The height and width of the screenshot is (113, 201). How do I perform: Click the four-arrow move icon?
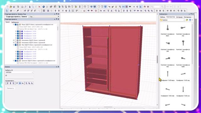point(66,11)
